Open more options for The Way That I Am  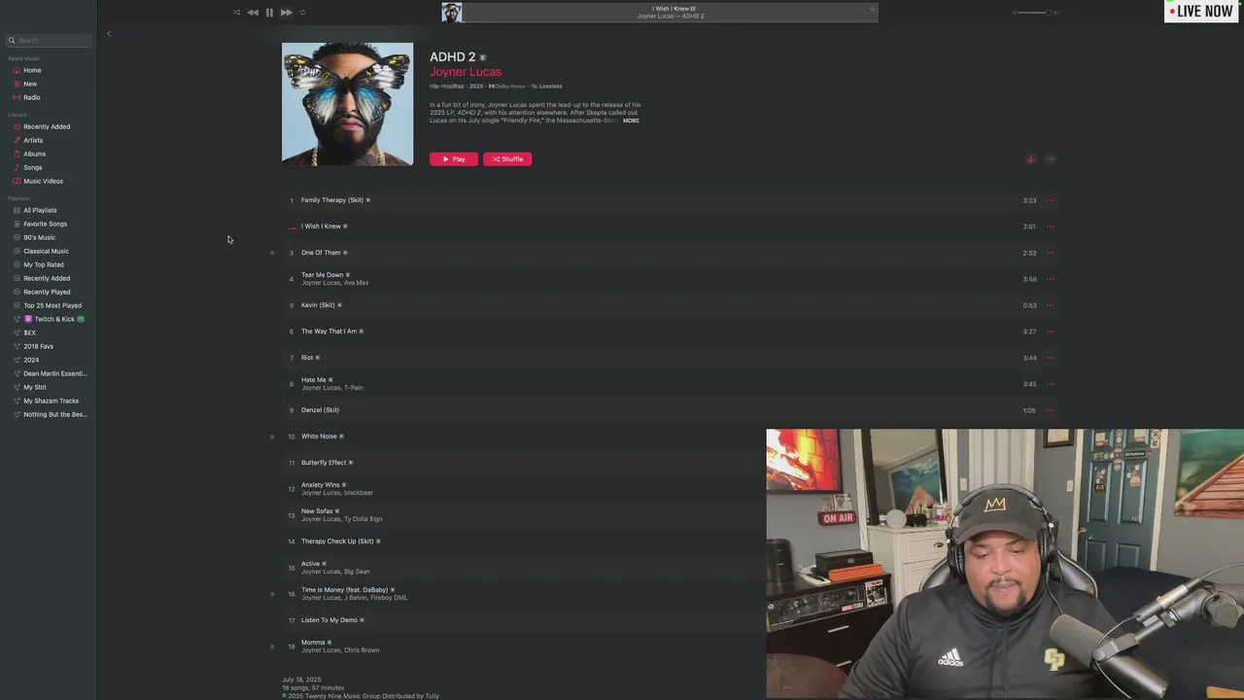tap(1050, 332)
